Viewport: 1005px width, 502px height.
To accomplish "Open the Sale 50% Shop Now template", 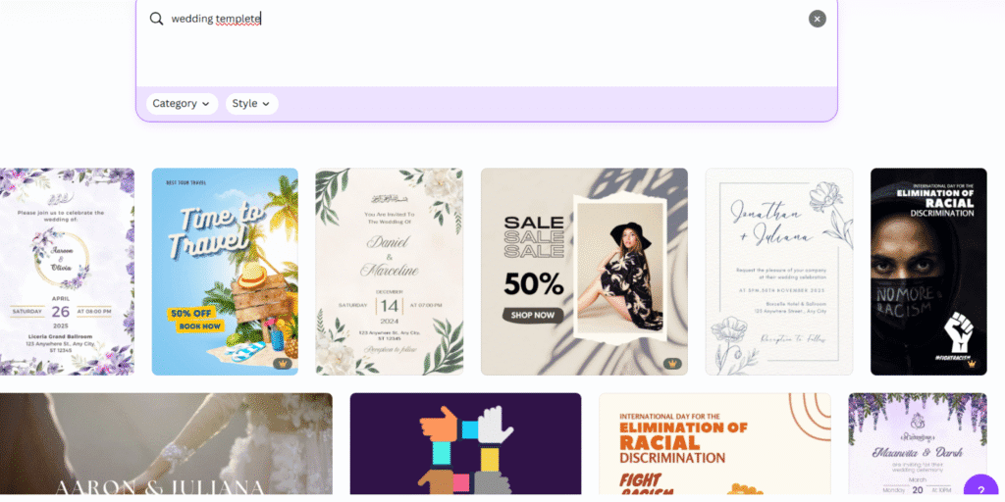I will pos(585,272).
